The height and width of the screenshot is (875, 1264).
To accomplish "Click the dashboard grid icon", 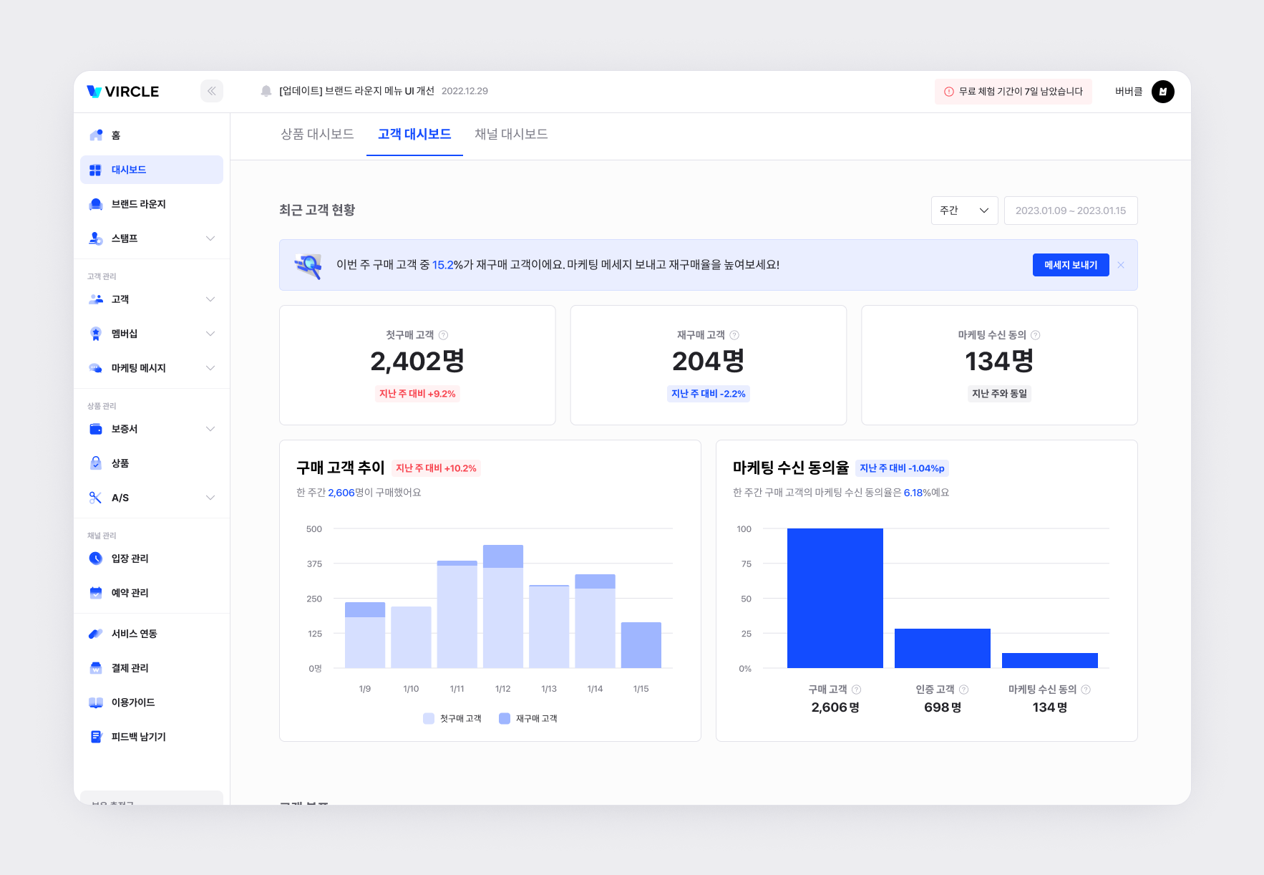I will [x=95, y=170].
